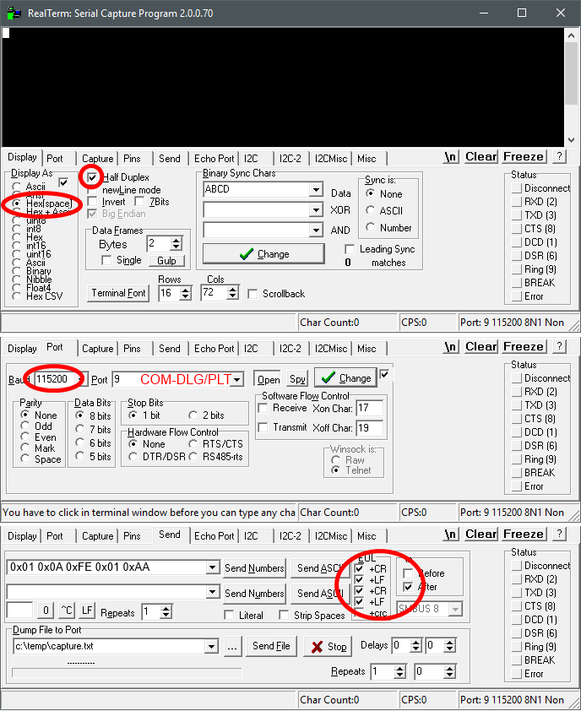
Task: Click the LF button beside ^C
Action: point(87,611)
